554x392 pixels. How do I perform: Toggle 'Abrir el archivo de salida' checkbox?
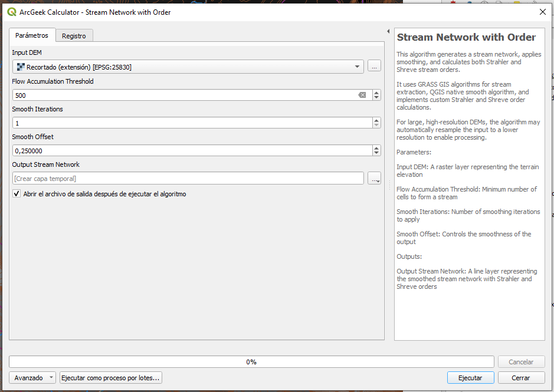point(17,194)
